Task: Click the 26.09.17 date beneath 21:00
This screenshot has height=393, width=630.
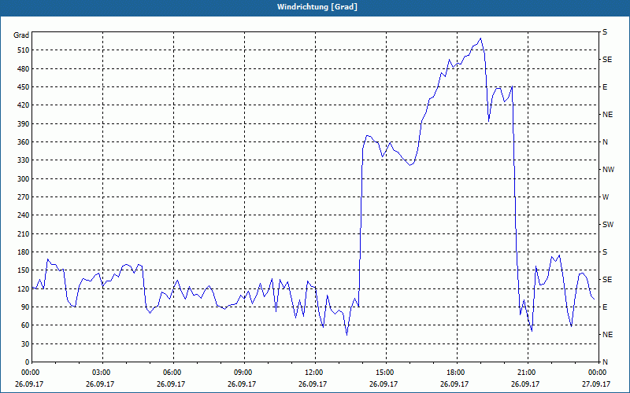Action: (525, 384)
